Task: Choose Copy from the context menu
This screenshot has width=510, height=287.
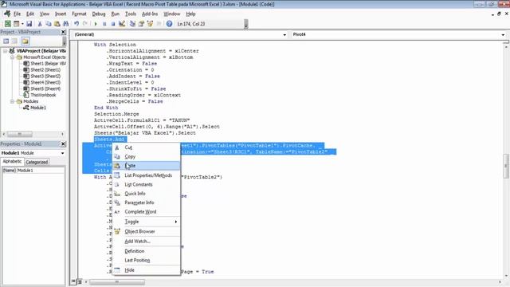Action: pos(147,156)
